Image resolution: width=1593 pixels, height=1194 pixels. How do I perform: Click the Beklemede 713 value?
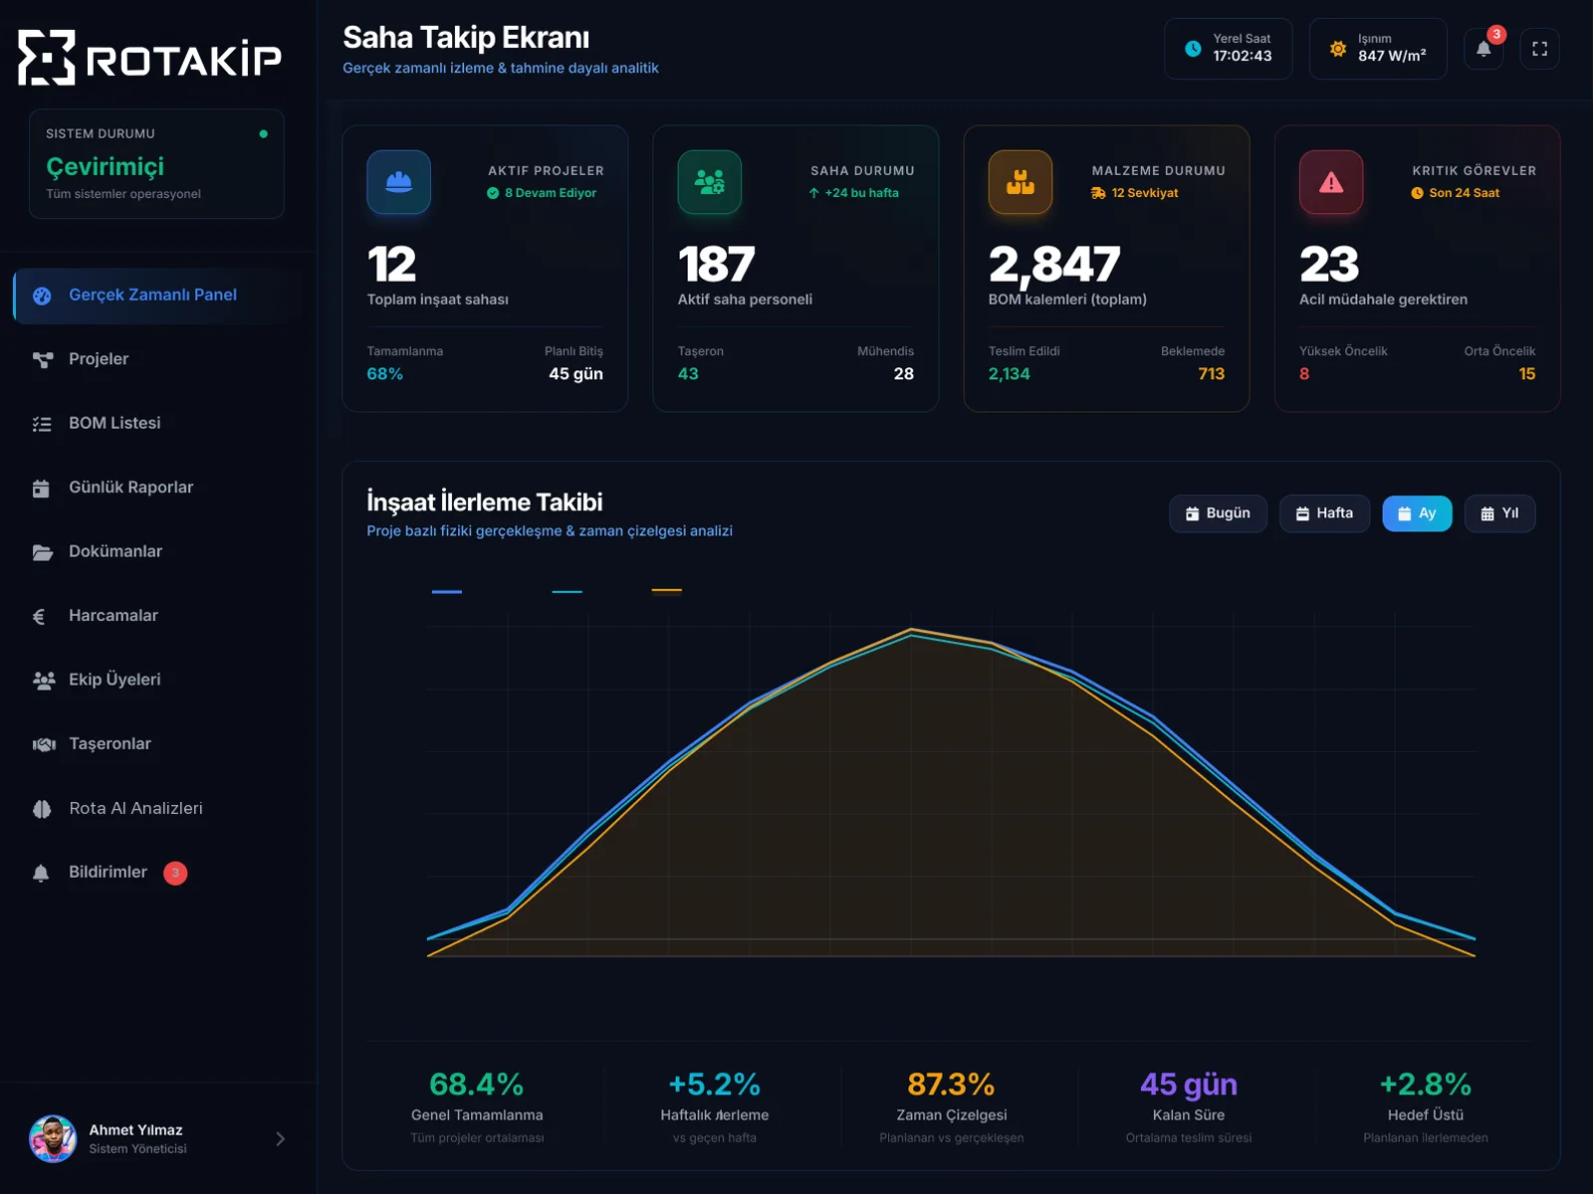1212,374
